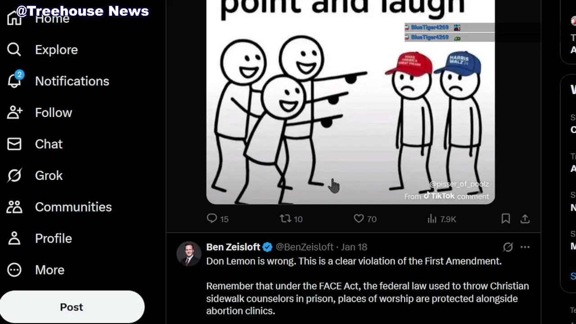Screen dimensions: 576x324
Task: Go to Communities in the sidebar
Action: click(x=73, y=207)
